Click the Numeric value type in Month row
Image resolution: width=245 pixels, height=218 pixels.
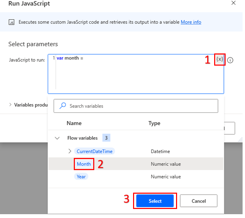tap(166, 164)
